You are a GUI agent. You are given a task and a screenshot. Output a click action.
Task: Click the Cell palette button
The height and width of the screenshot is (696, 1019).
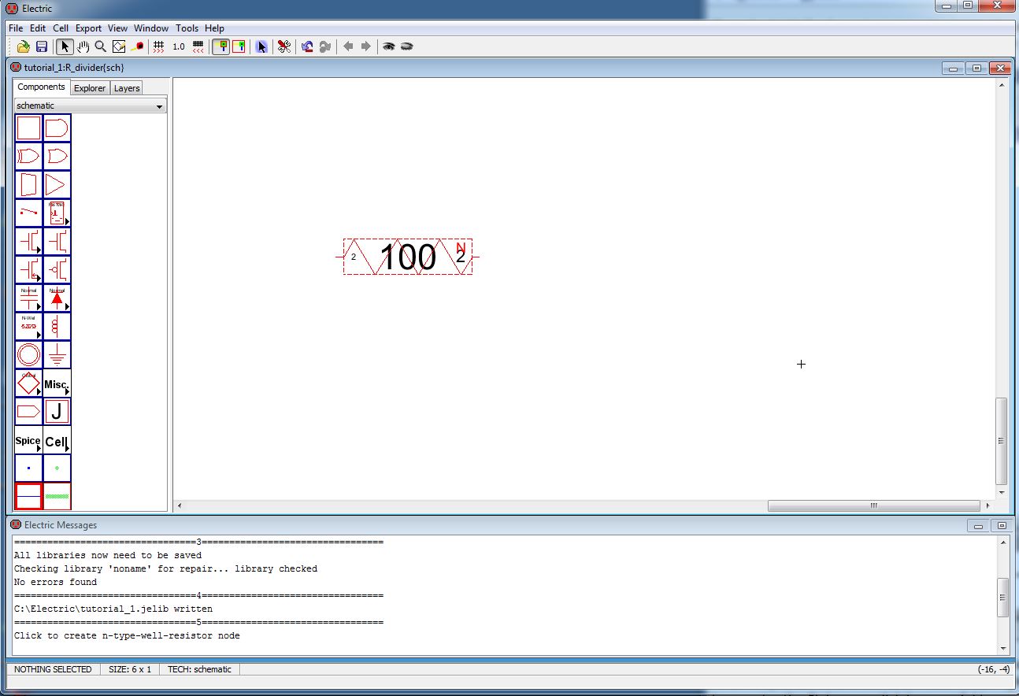click(x=57, y=441)
